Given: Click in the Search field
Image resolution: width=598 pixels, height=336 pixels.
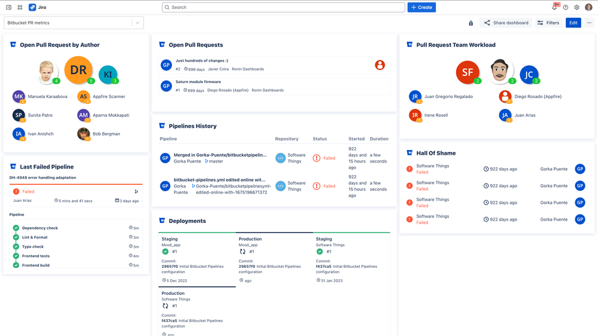Looking at the screenshot, I should click(x=283, y=7).
